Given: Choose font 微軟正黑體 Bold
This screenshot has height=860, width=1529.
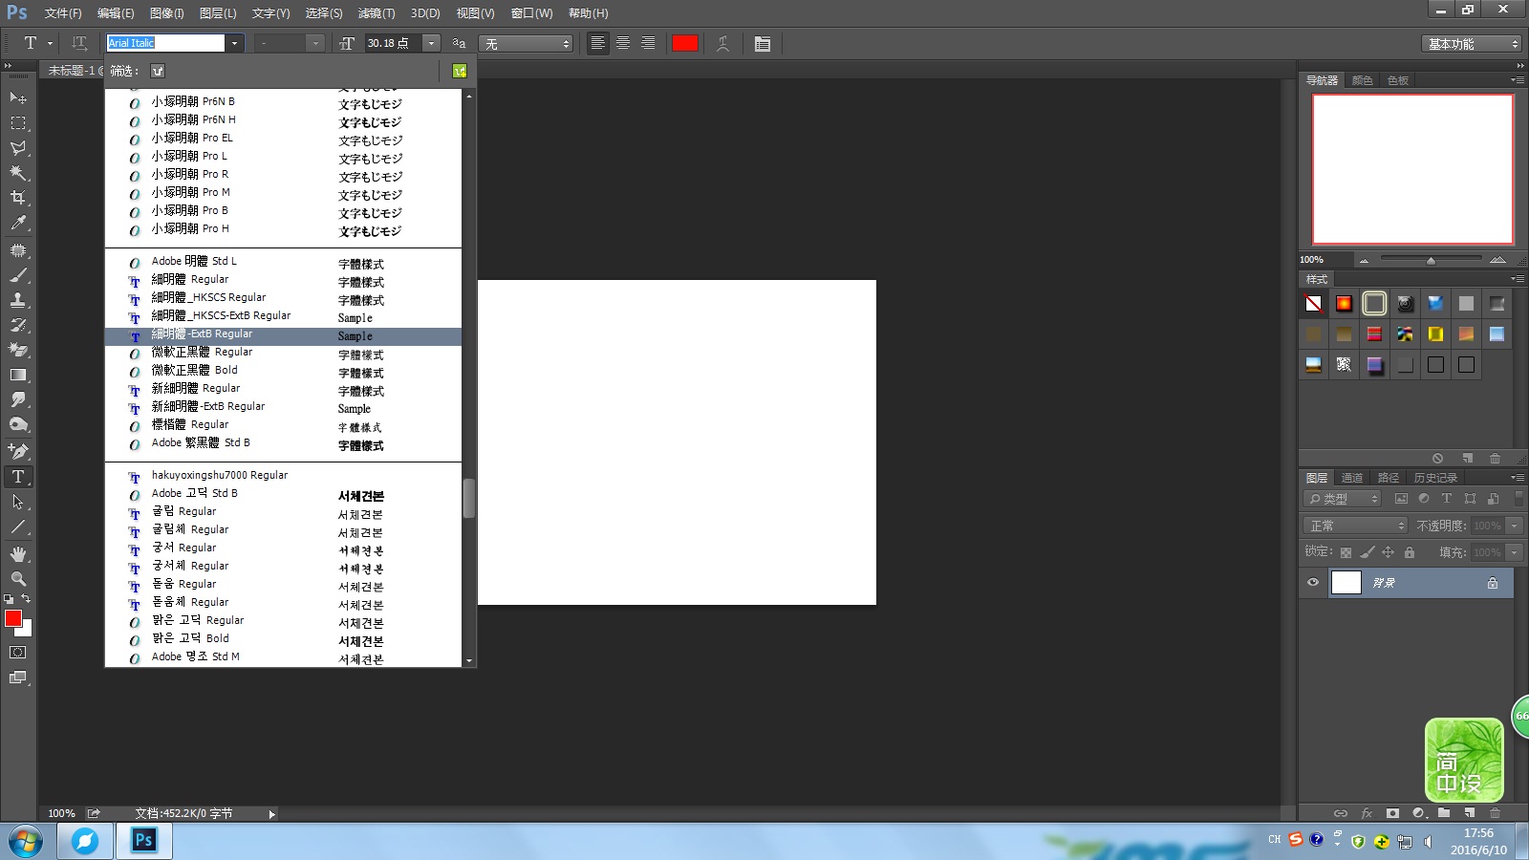Looking at the screenshot, I should pos(283,371).
